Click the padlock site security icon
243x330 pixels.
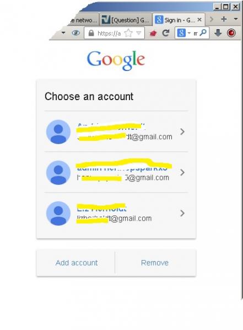coord(91,33)
